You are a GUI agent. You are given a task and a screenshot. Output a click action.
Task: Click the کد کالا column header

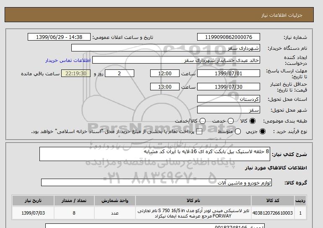tap(273, 200)
